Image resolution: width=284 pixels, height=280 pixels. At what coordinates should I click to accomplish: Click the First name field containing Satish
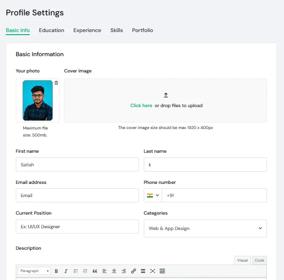(x=77, y=165)
